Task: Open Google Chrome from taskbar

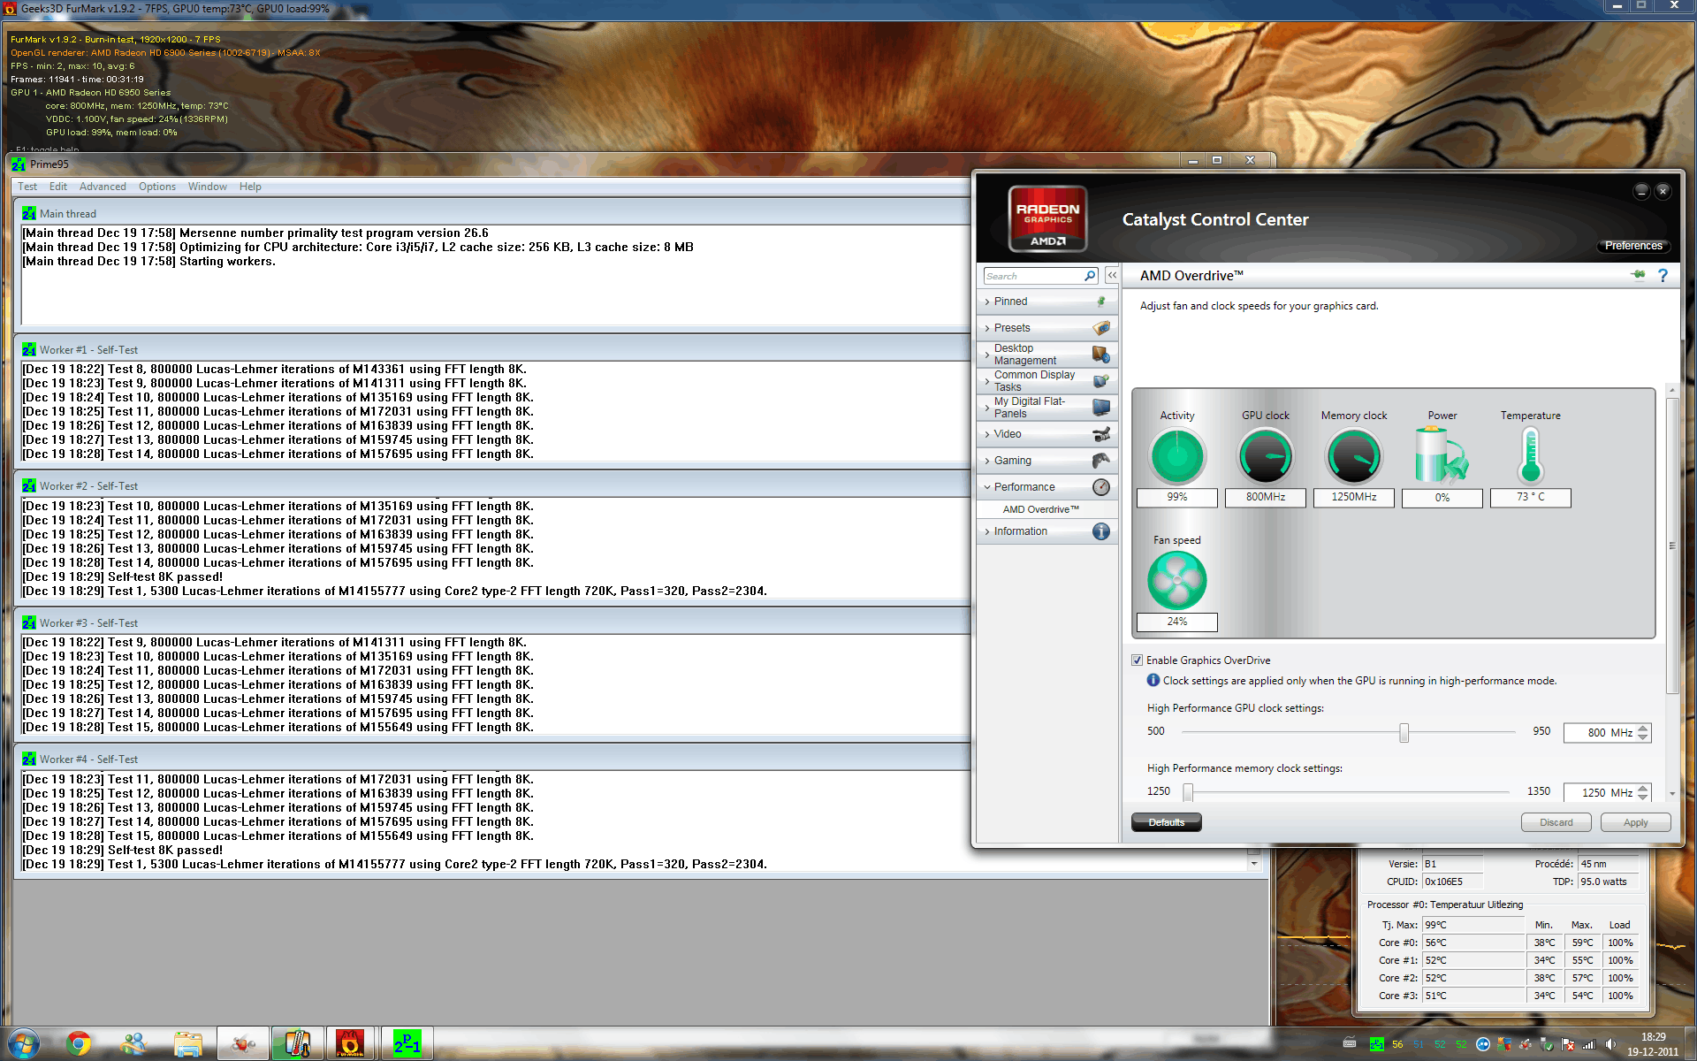Action: [x=79, y=1044]
